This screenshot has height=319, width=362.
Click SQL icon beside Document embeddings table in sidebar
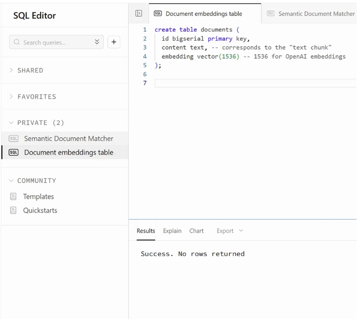click(14, 153)
